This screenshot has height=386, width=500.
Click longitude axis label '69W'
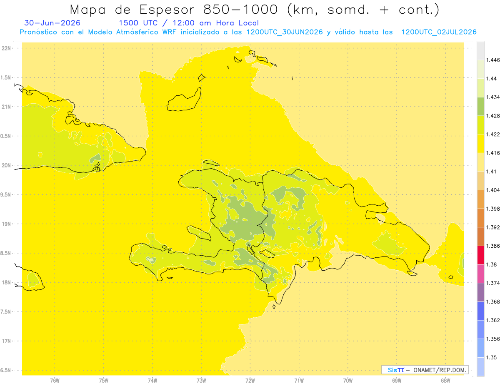[397, 380]
